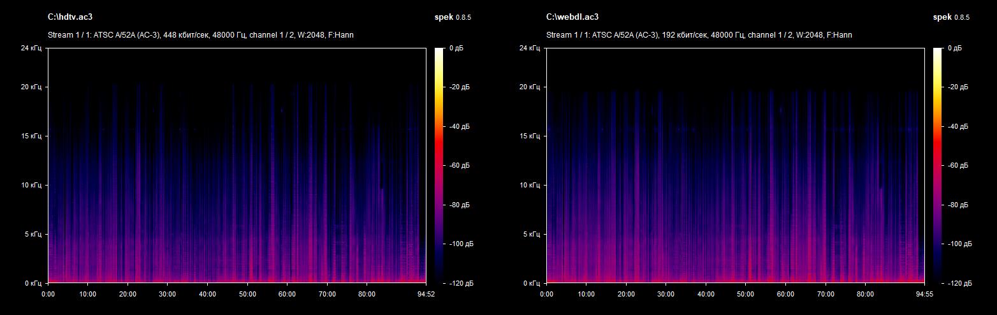
Task: Click the 60:00 time marker under webdl spectrogram
Action: coord(785,294)
